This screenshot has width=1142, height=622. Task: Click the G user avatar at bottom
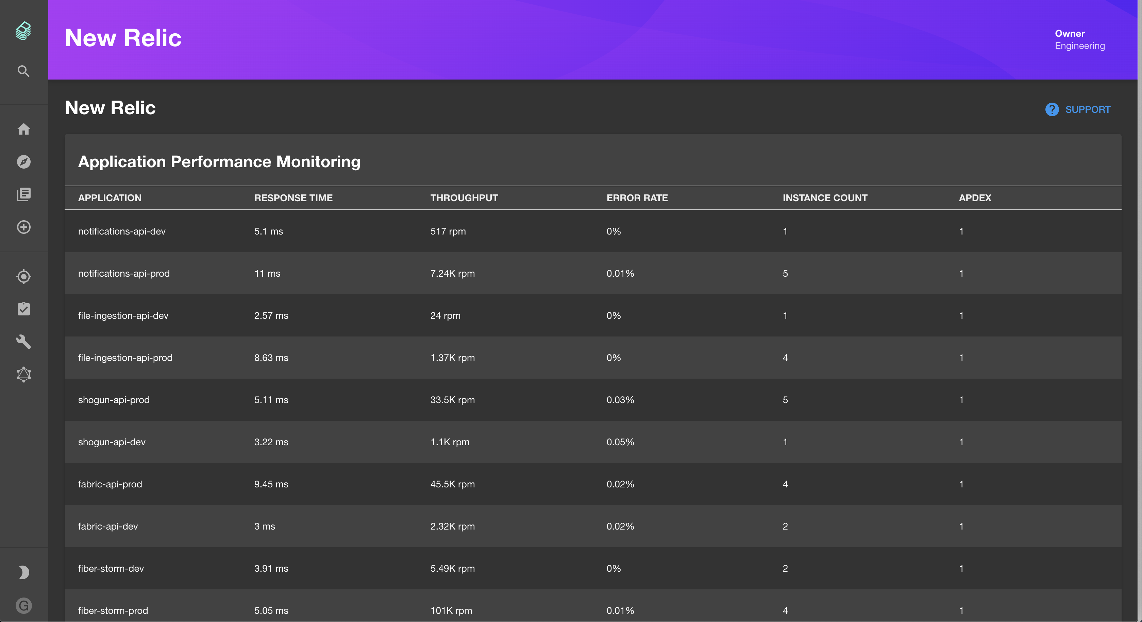pyautogui.click(x=23, y=605)
